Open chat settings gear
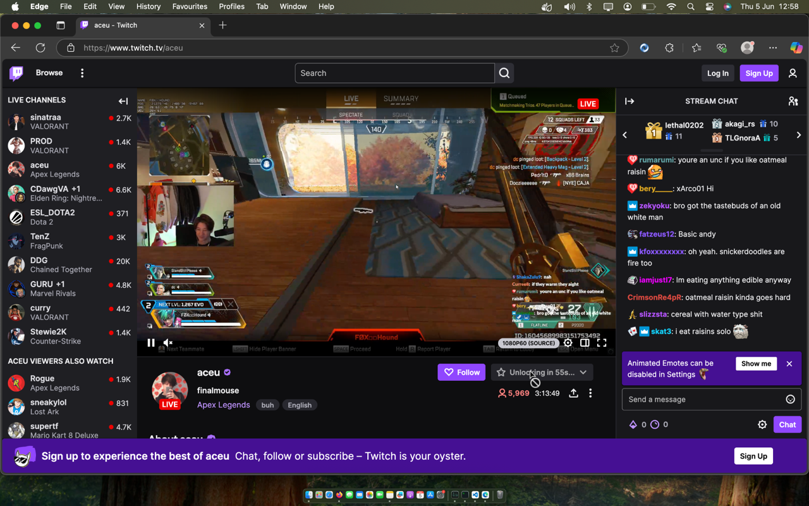This screenshot has width=809, height=506. click(x=762, y=424)
